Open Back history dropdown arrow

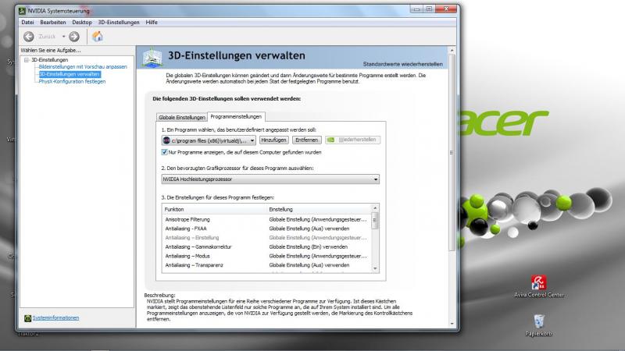pyautogui.click(x=63, y=37)
